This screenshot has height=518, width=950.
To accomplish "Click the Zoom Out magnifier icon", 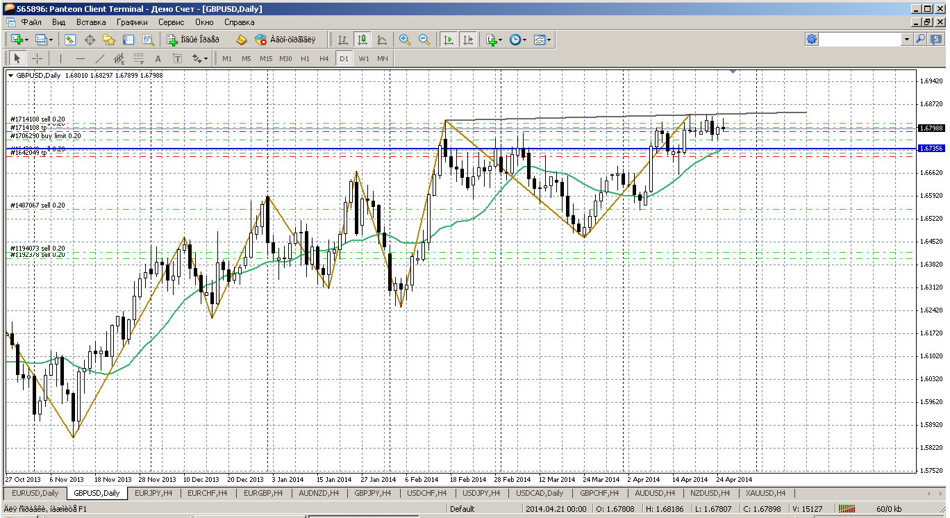I will [x=424, y=40].
